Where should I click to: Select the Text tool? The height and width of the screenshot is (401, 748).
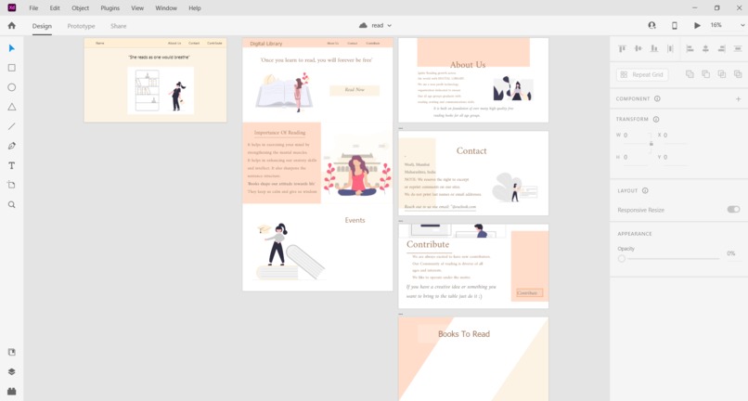[x=12, y=165]
